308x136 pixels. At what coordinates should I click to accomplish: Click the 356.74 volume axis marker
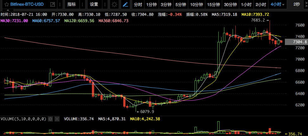293,134
